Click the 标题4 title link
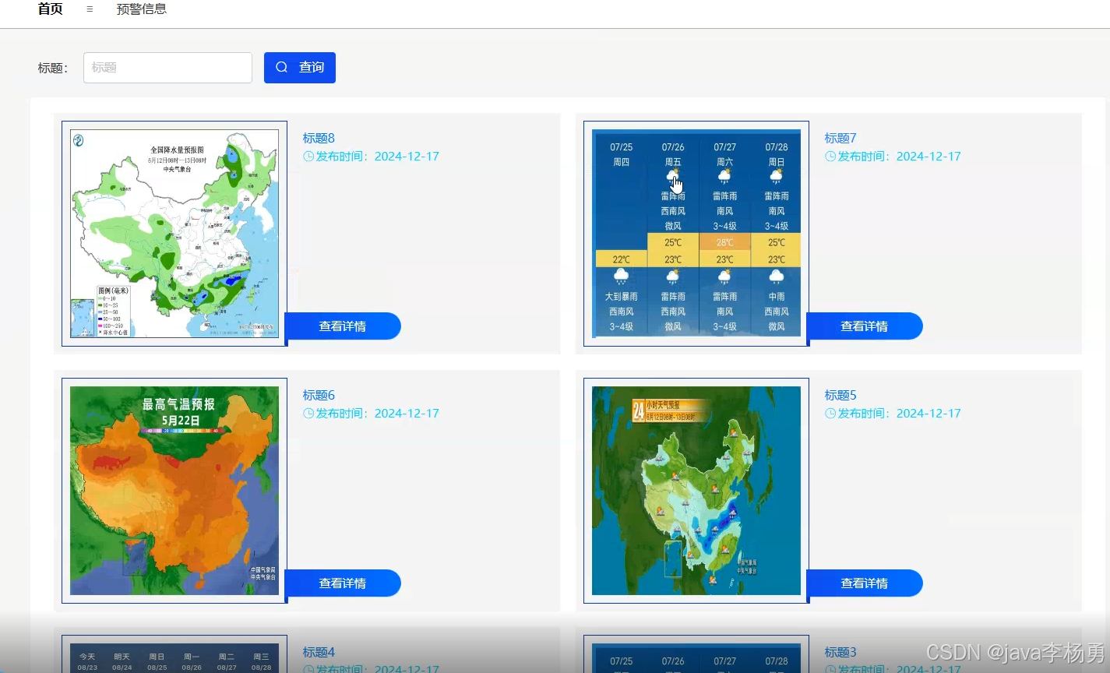The width and height of the screenshot is (1110, 673). coord(319,652)
